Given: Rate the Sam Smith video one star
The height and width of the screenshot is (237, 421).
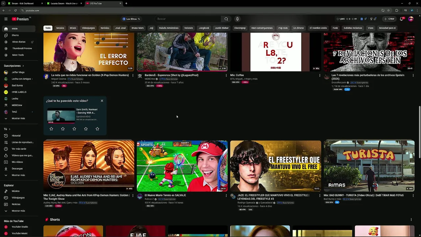Looking at the screenshot, I should click(x=51, y=129).
